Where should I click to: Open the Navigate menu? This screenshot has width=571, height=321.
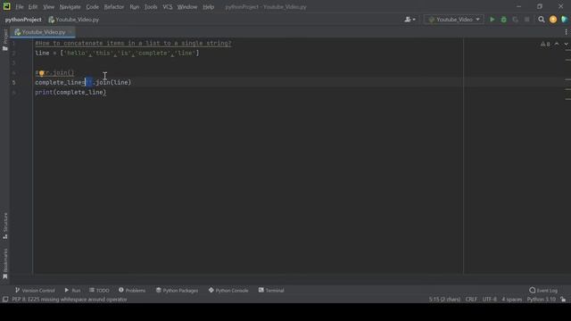pyautogui.click(x=70, y=7)
